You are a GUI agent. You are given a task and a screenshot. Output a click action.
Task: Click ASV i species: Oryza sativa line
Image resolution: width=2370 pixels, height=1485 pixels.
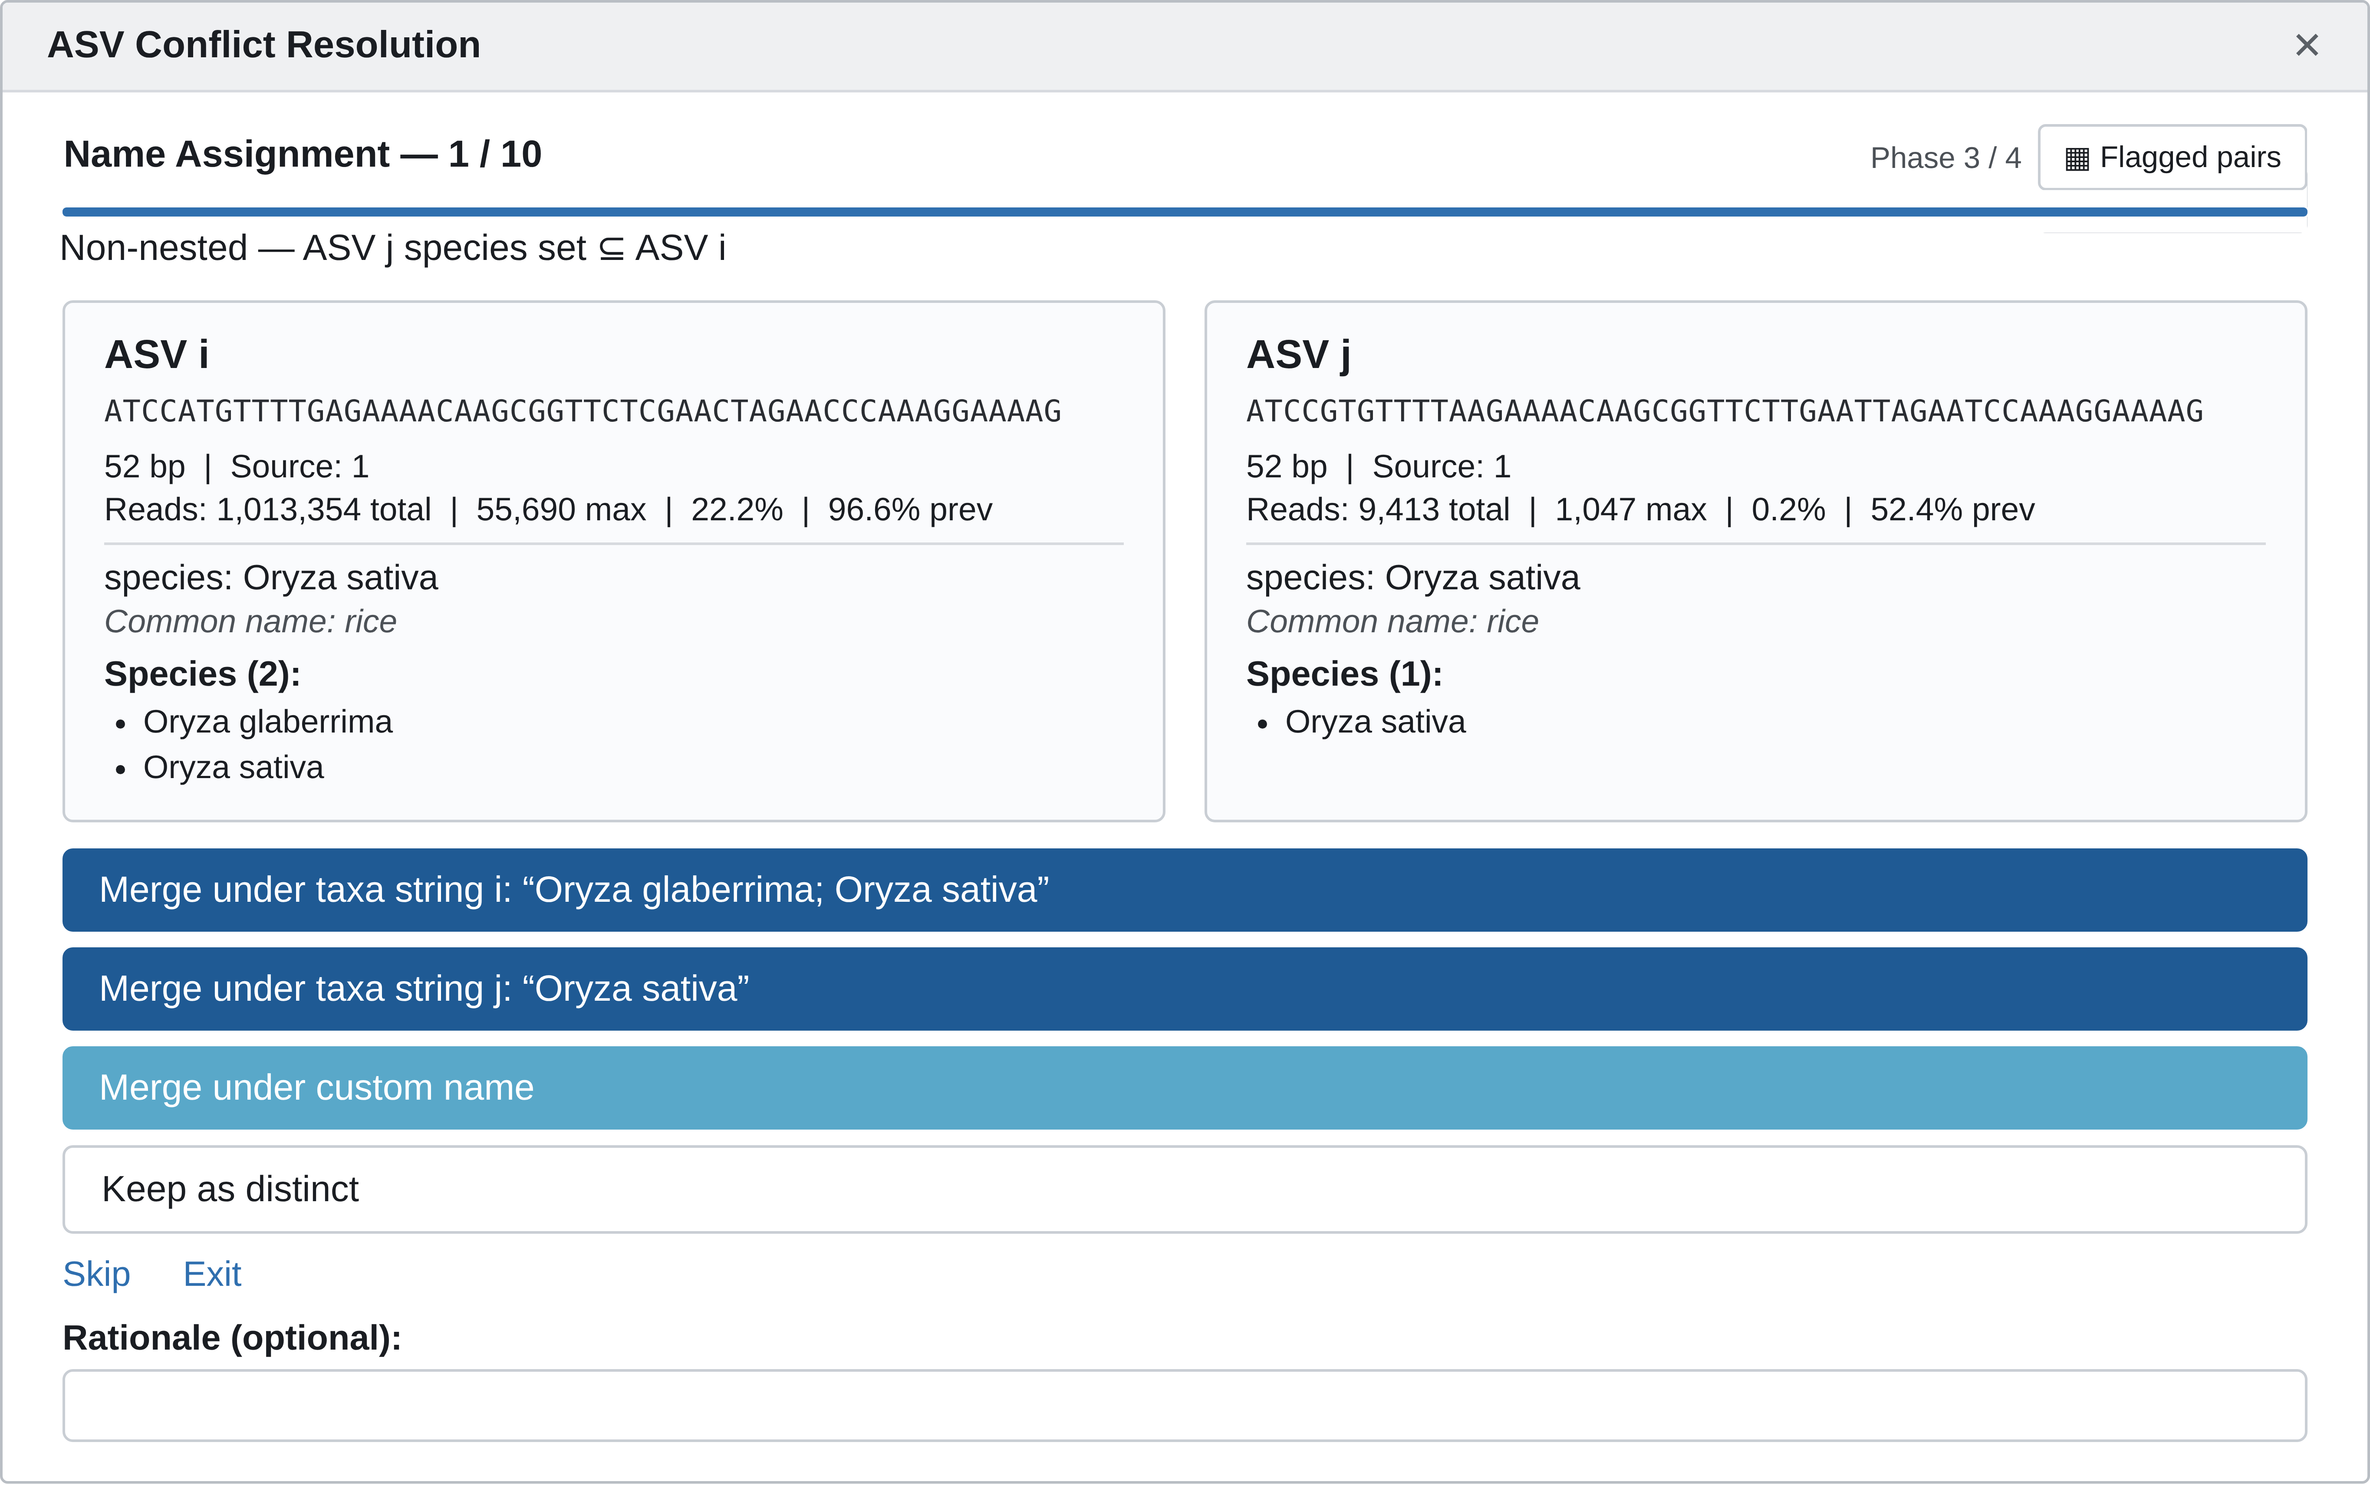point(271,578)
